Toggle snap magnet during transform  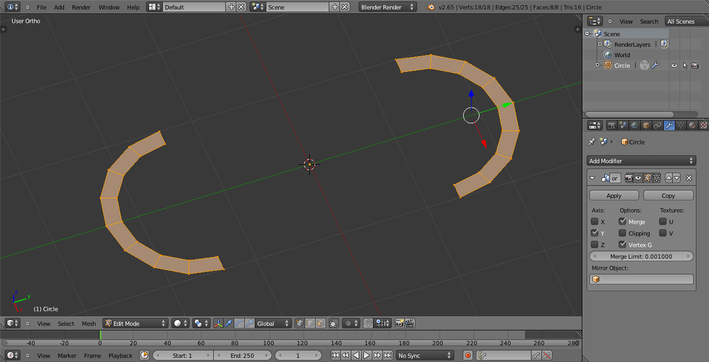pos(368,323)
